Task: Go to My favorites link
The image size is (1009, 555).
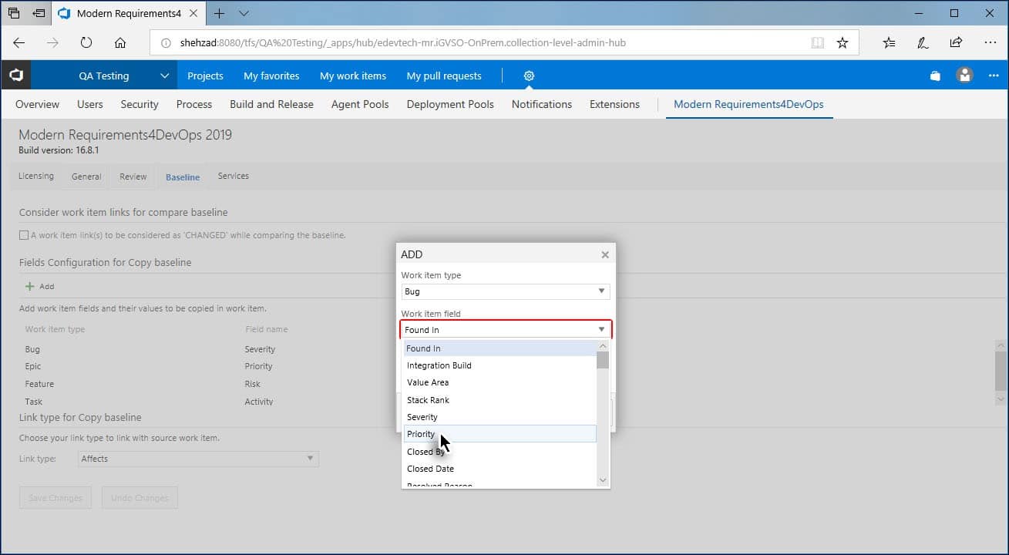Action: tap(271, 76)
